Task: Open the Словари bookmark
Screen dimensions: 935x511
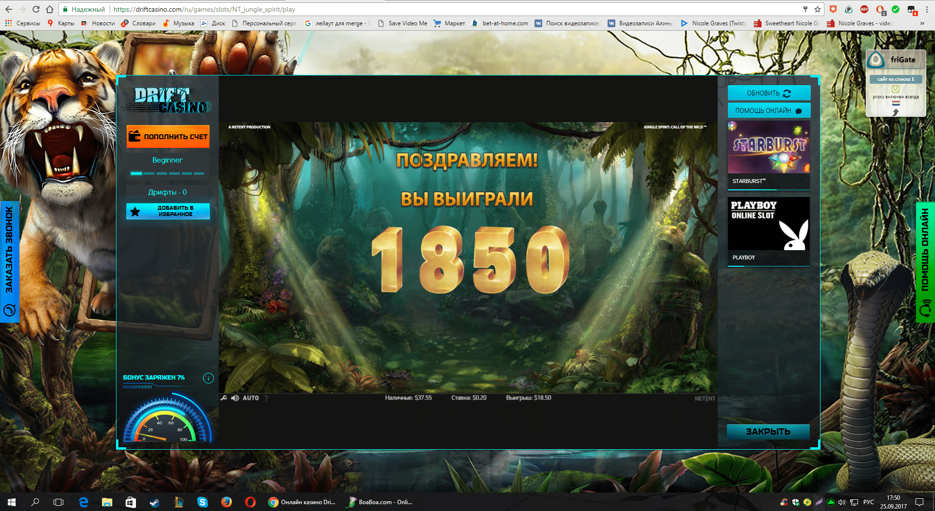Action: point(138,23)
